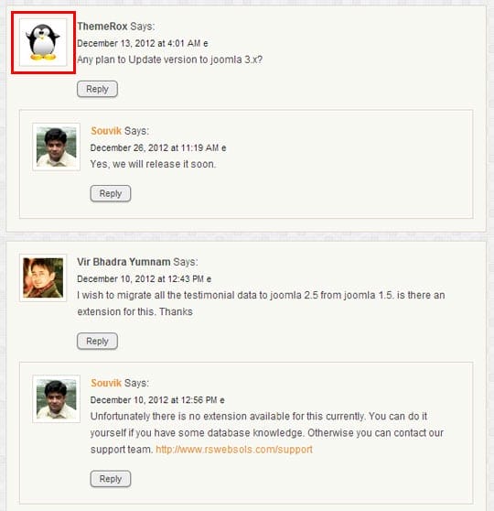Click Souvik's avatar on the December 26 reply
Screen dimensions: 494x511
(57, 147)
